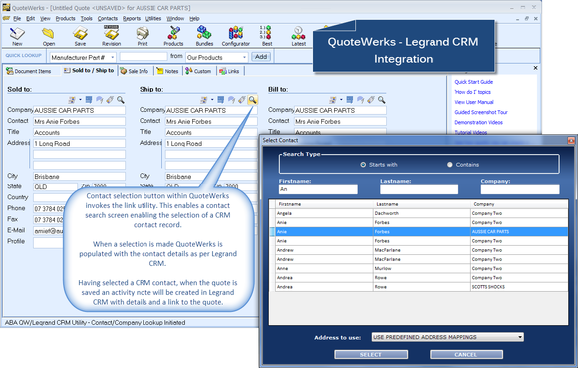
Task: Expand the Manufacturer Part # dropdown
Action: click(112, 57)
